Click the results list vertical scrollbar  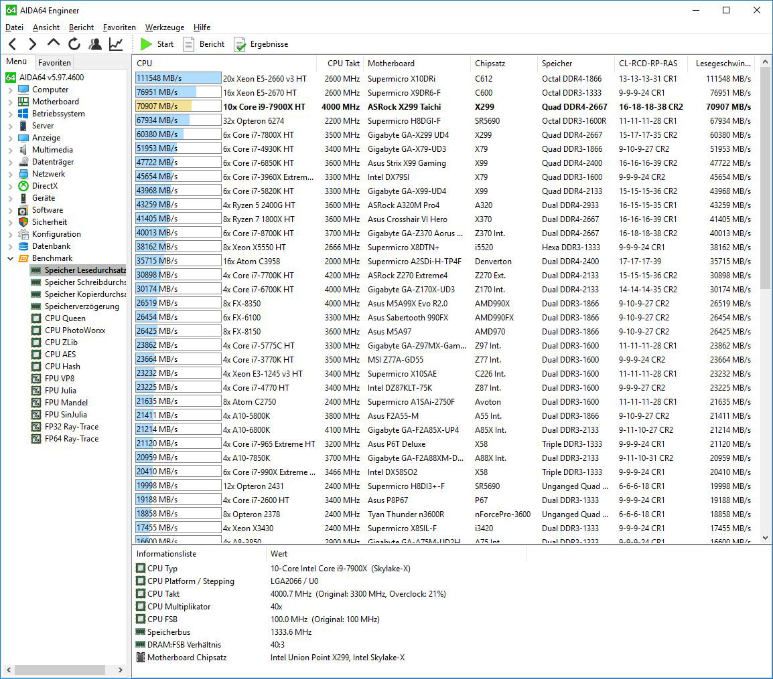click(765, 178)
